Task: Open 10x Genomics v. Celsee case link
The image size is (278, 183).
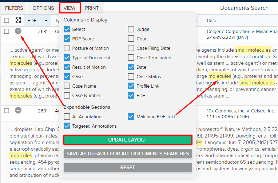Action: [x=241, y=111]
